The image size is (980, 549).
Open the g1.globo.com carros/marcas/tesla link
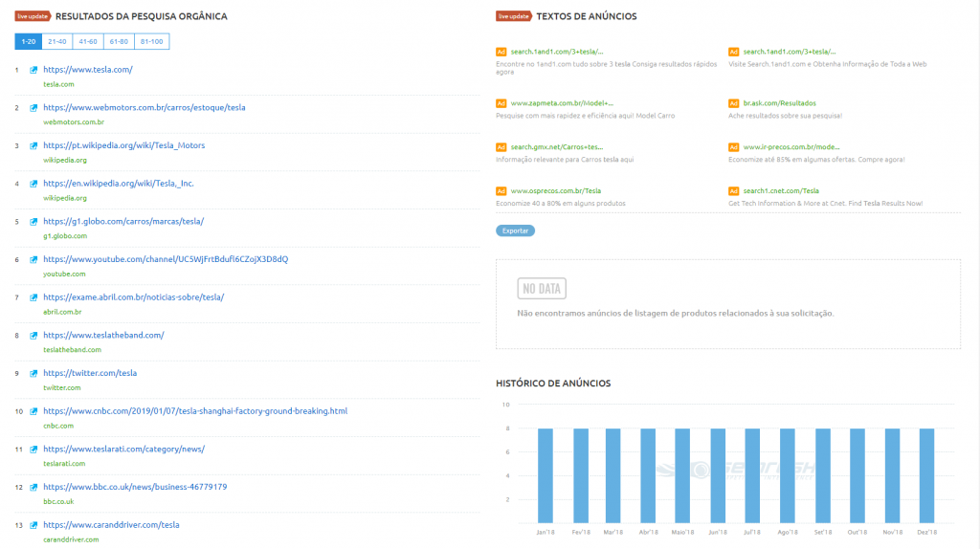click(x=123, y=221)
